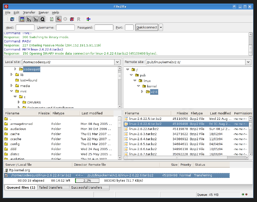The image size is (257, 202).
Task: Focus the Username input field
Action: coord(65,27)
